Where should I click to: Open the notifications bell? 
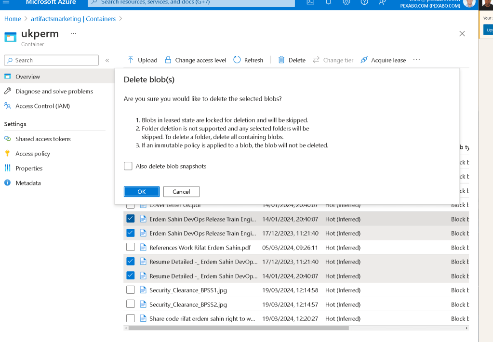(x=328, y=2)
